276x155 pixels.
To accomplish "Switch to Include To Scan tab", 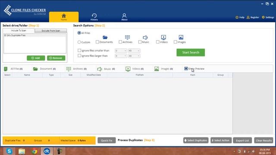I will [19, 31].
